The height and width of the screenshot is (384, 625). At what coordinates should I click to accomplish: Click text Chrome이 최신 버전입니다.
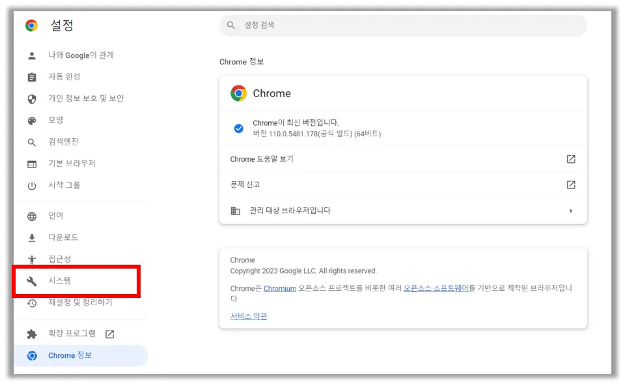pyautogui.click(x=296, y=123)
